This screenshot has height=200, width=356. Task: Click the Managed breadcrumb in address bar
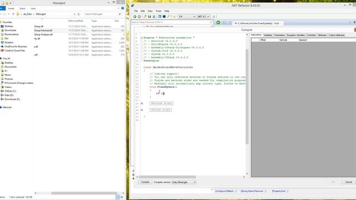(x=41, y=14)
